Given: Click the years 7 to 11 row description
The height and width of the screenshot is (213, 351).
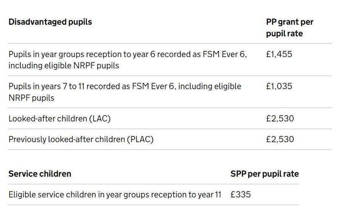Looking at the screenshot, I should pyautogui.click(x=125, y=92).
